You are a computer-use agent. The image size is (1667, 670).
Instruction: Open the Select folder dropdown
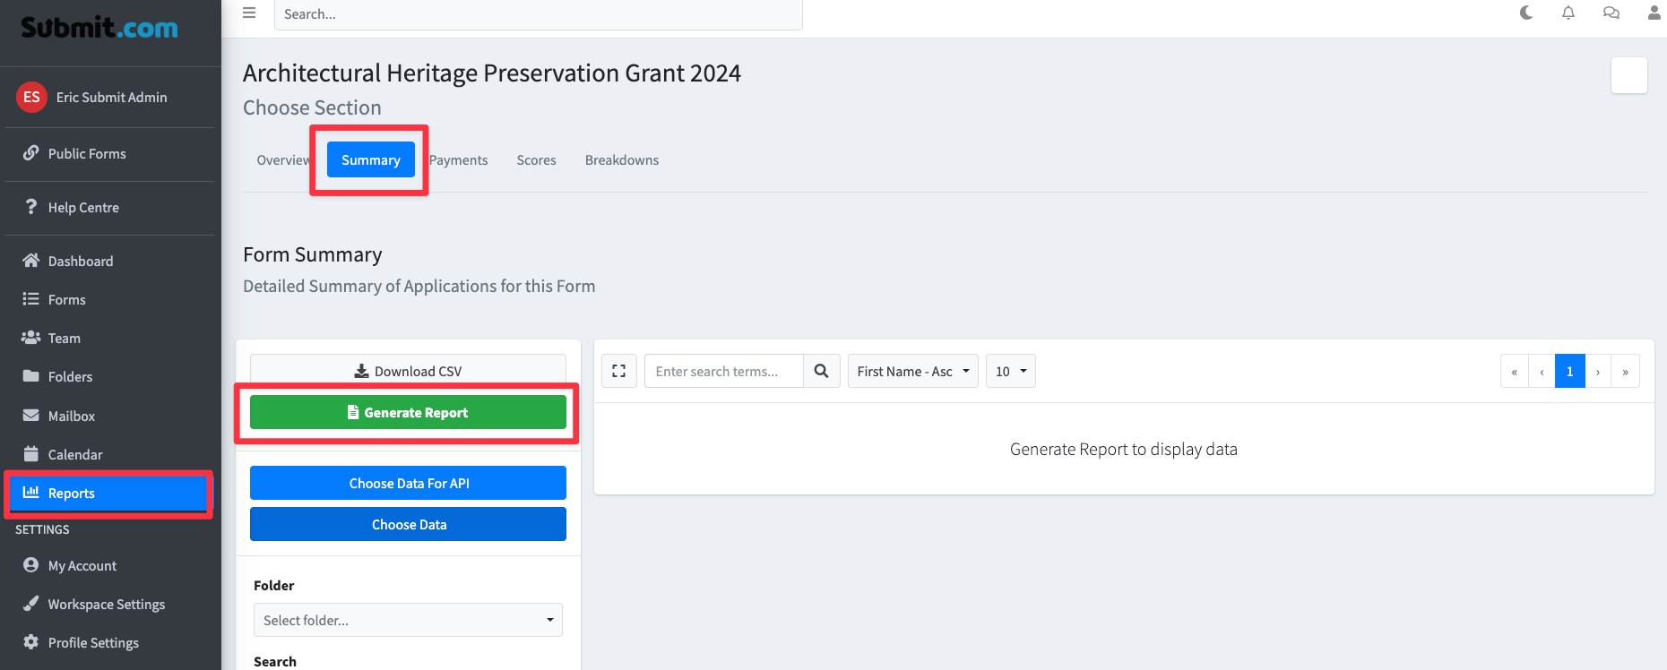click(408, 620)
